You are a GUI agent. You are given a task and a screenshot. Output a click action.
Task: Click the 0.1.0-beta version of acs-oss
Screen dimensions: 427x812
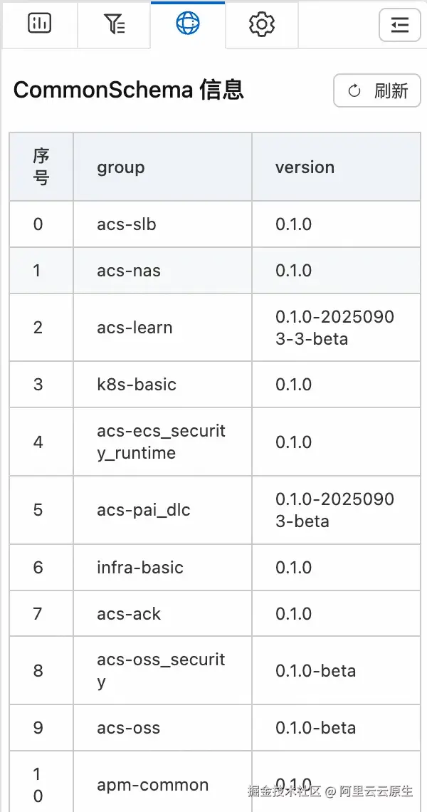click(x=315, y=728)
